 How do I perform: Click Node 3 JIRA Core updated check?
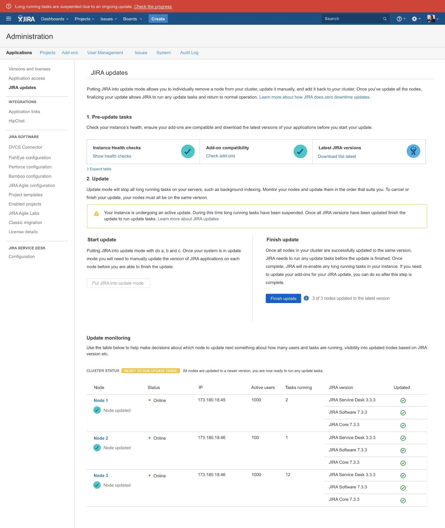click(x=403, y=501)
